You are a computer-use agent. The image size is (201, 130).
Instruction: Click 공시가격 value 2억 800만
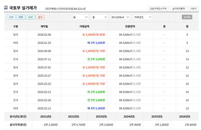click(191, 125)
